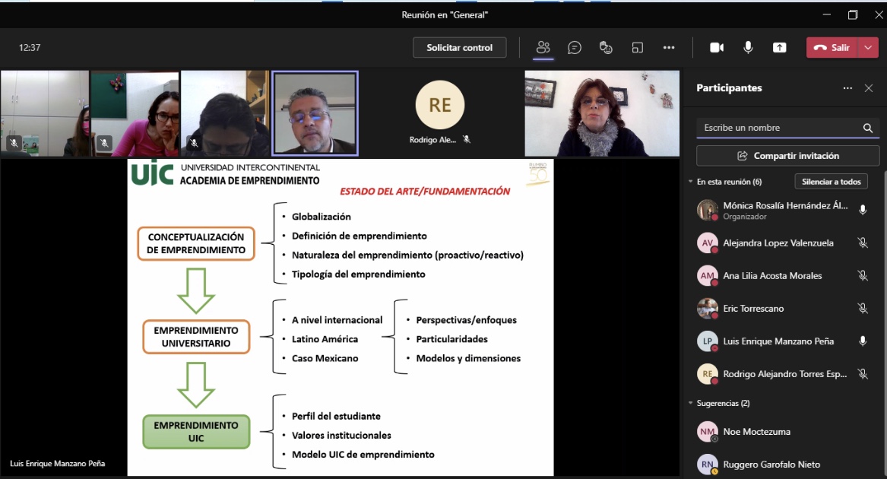This screenshot has width=887, height=479.
Task: Select the RN avatar for Ruggero Garofalo
Action: click(707, 465)
